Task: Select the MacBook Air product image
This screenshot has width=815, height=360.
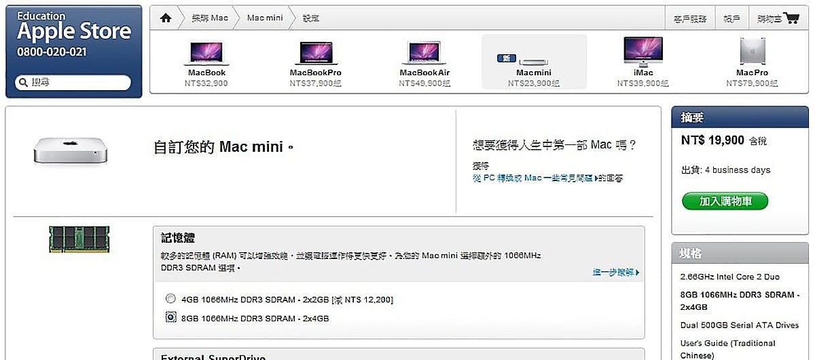Action: click(425, 53)
